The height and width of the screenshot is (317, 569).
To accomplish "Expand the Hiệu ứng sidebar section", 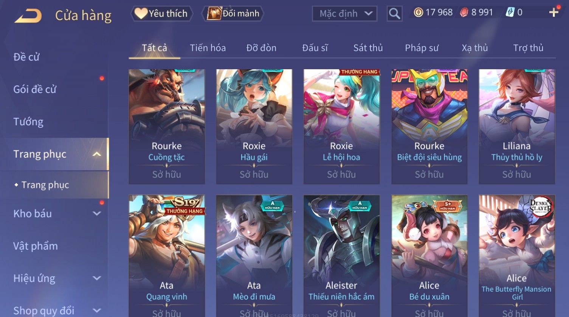I will click(x=97, y=278).
